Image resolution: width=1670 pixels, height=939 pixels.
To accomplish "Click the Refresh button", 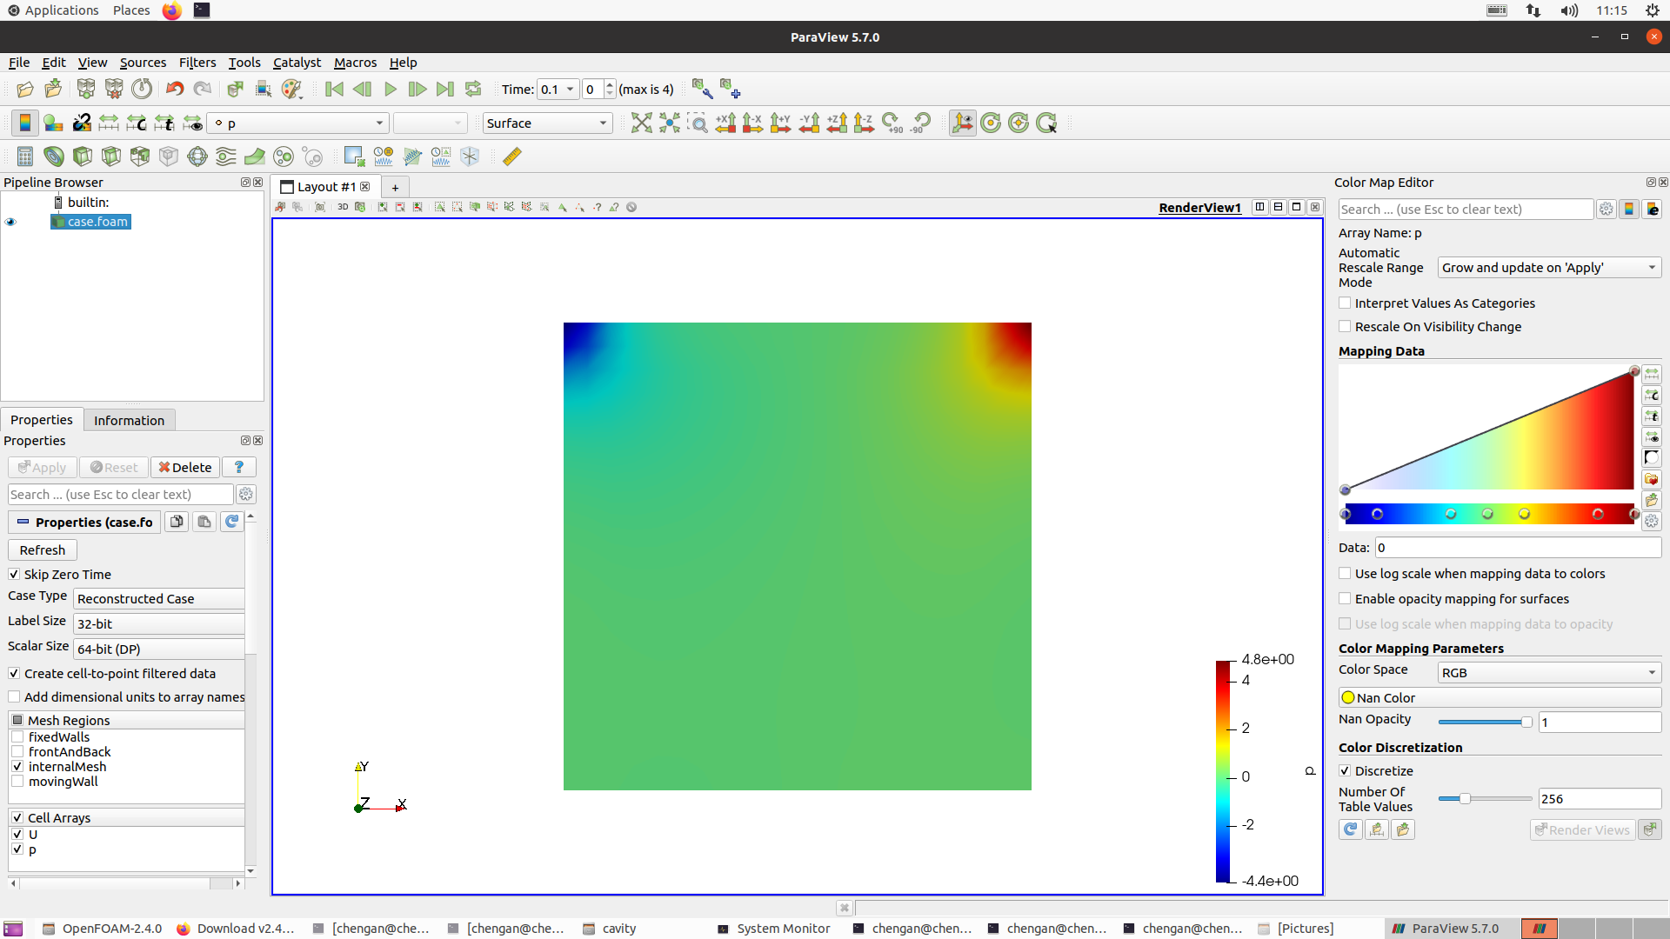I will tap(43, 550).
